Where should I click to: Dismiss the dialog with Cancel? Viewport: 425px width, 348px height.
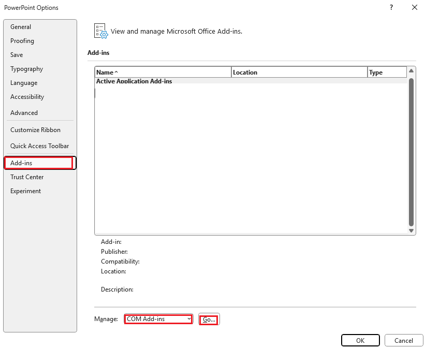[x=403, y=341]
